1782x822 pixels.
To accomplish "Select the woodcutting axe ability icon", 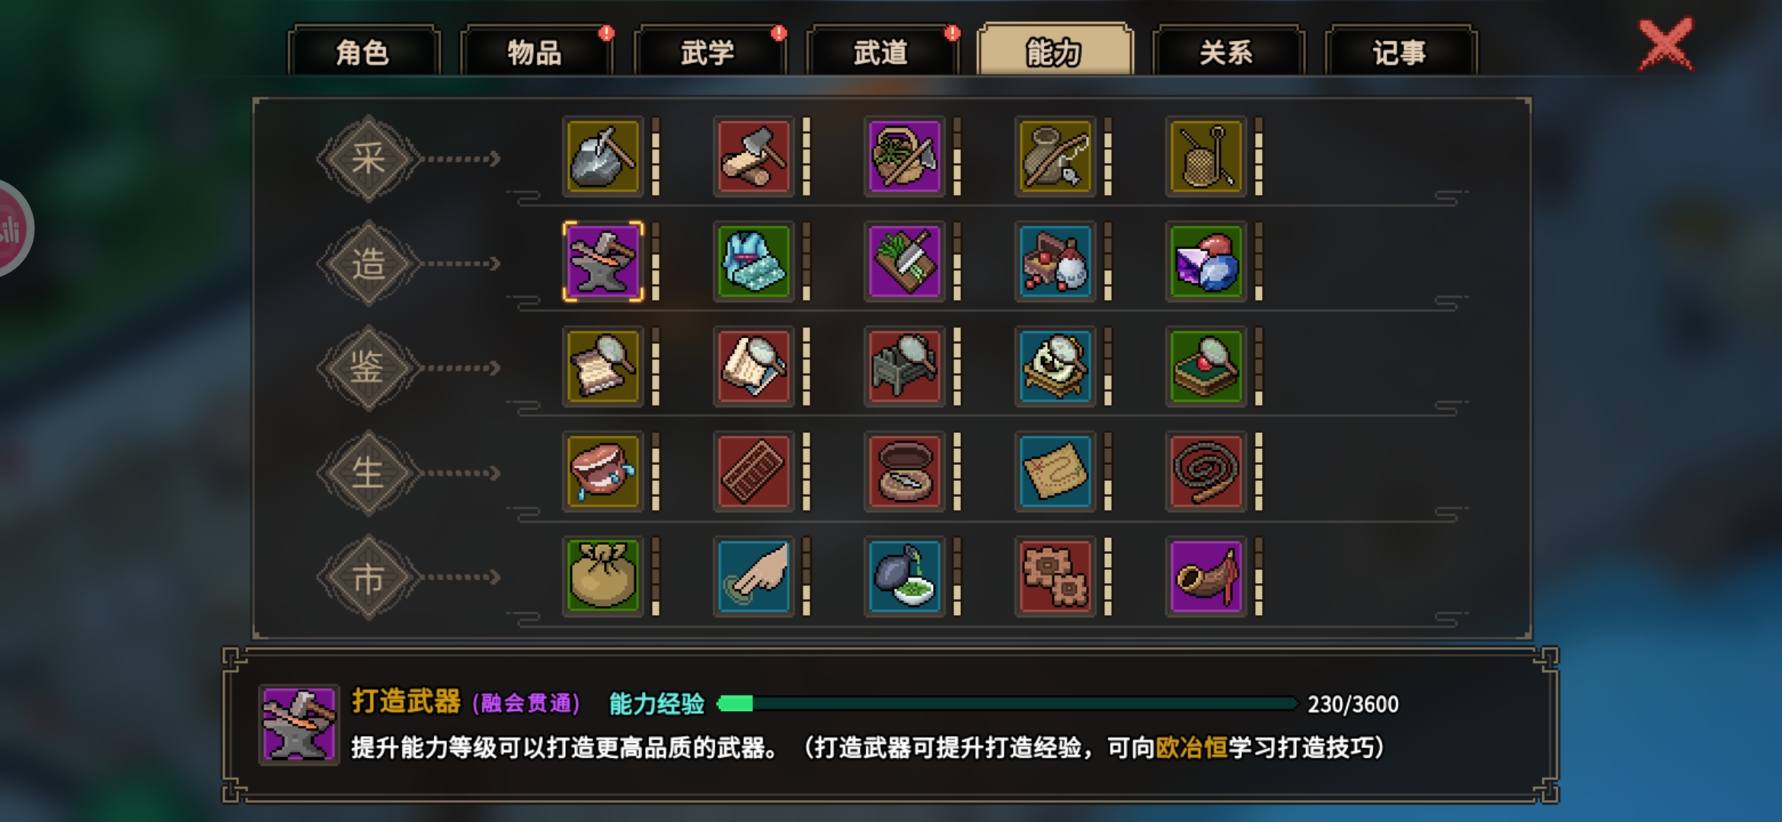I will [753, 157].
